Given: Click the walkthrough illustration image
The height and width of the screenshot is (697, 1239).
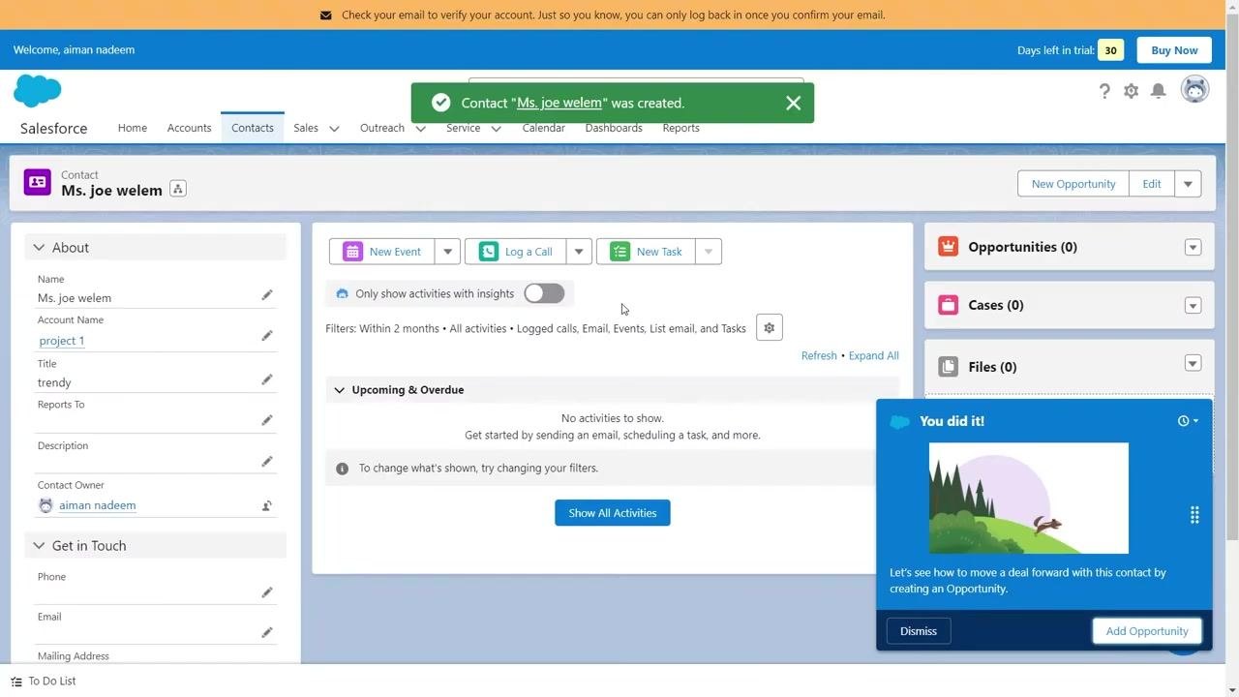Looking at the screenshot, I should tap(1029, 499).
